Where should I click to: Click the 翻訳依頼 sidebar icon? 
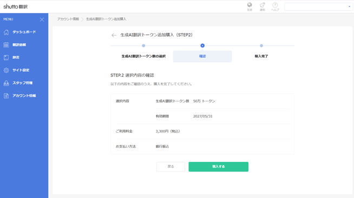tap(6, 45)
